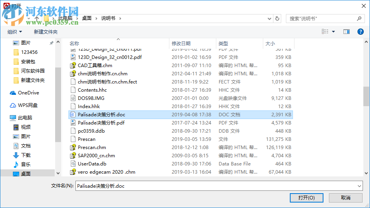
Task: Select 桌面 in navigation pane
Action: [x=26, y=174]
